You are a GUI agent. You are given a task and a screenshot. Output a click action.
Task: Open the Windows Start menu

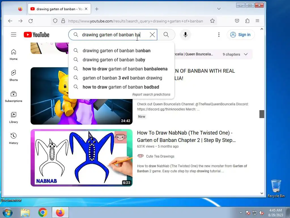pyautogui.click(x=8, y=212)
